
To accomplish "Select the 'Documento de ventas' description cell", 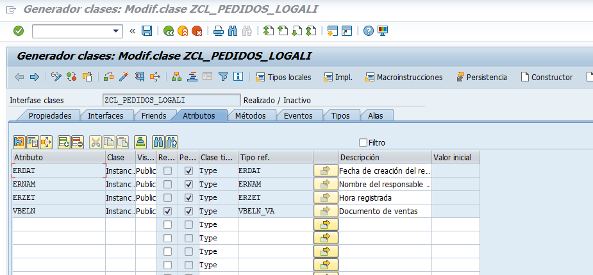I will [x=385, y=212].
